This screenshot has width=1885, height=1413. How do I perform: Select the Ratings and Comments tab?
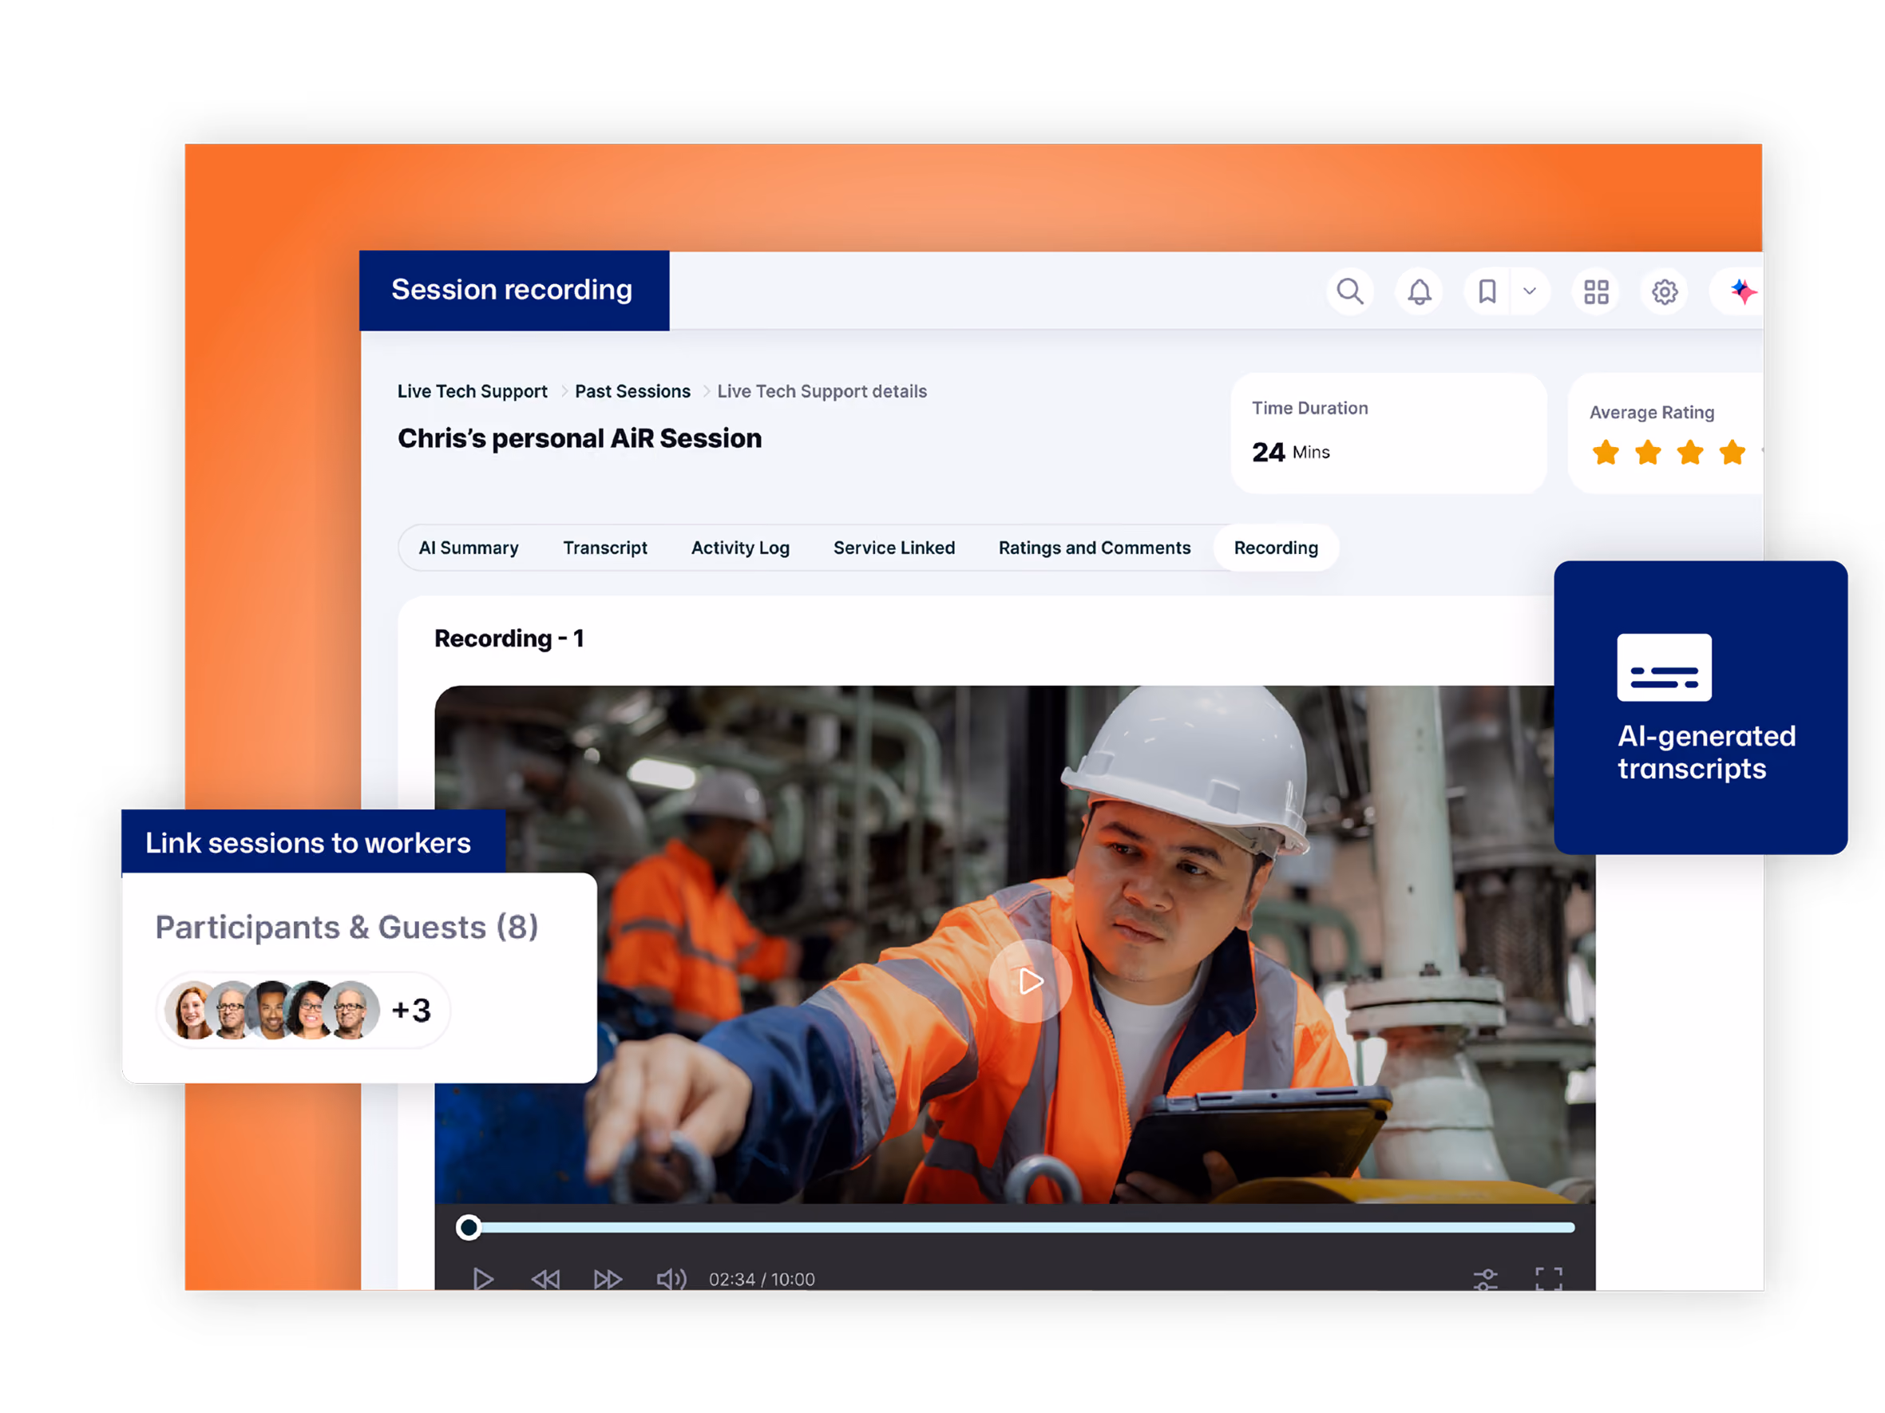(x=1094, y=548)
